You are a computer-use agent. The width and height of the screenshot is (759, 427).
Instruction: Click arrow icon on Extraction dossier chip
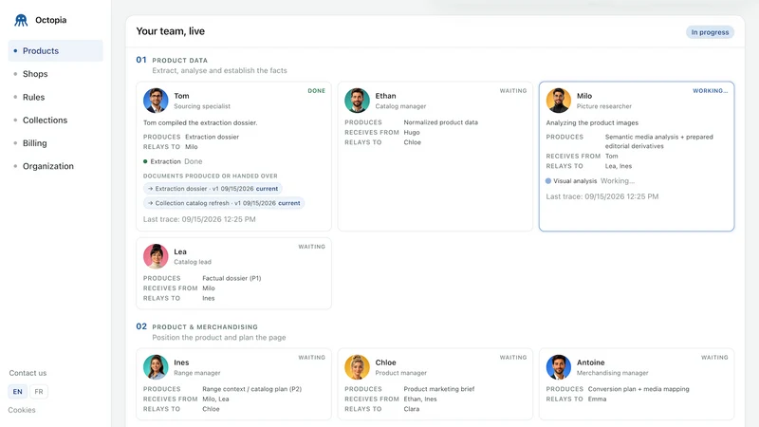[x=150, y=189]
